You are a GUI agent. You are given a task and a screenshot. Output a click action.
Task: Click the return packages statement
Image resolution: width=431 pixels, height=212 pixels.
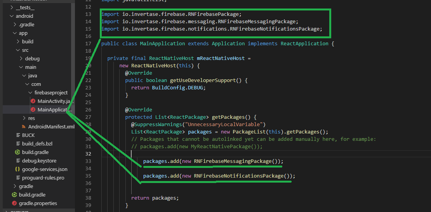[x=155, y=197]
